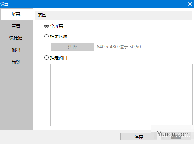Click the cancel button beside 保存
The width and height of the screenshot is (194, 144).
(x=176, y=137)
